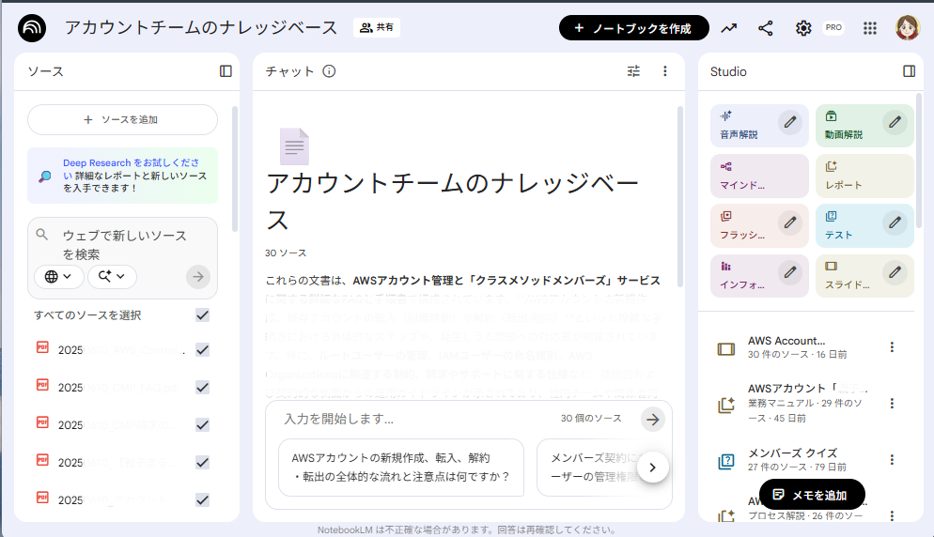This screenshot has height=537, width=934.
Task: Click the notebook title アカウントチームのナレッジベース
Action: (201, 27)
